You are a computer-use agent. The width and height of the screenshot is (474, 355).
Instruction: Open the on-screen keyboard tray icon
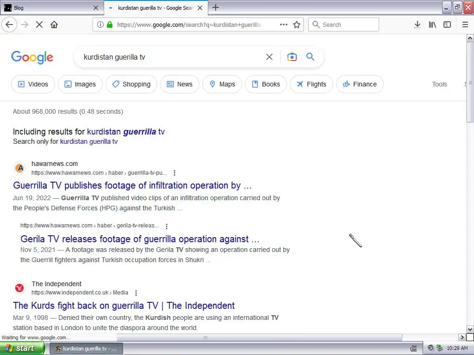point(413,349)
